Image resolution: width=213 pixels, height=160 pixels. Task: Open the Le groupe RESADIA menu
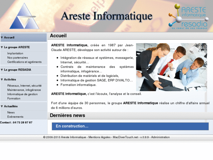click(18, 70)
